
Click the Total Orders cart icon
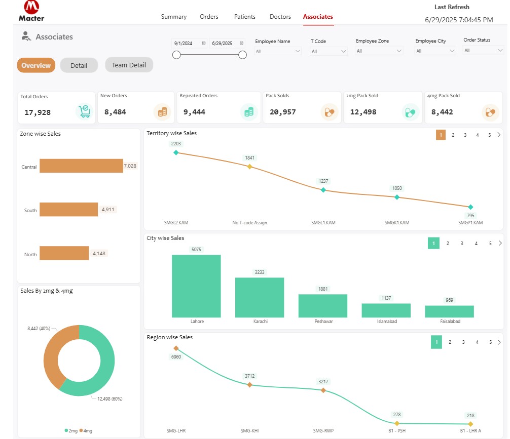click(84, 111)
